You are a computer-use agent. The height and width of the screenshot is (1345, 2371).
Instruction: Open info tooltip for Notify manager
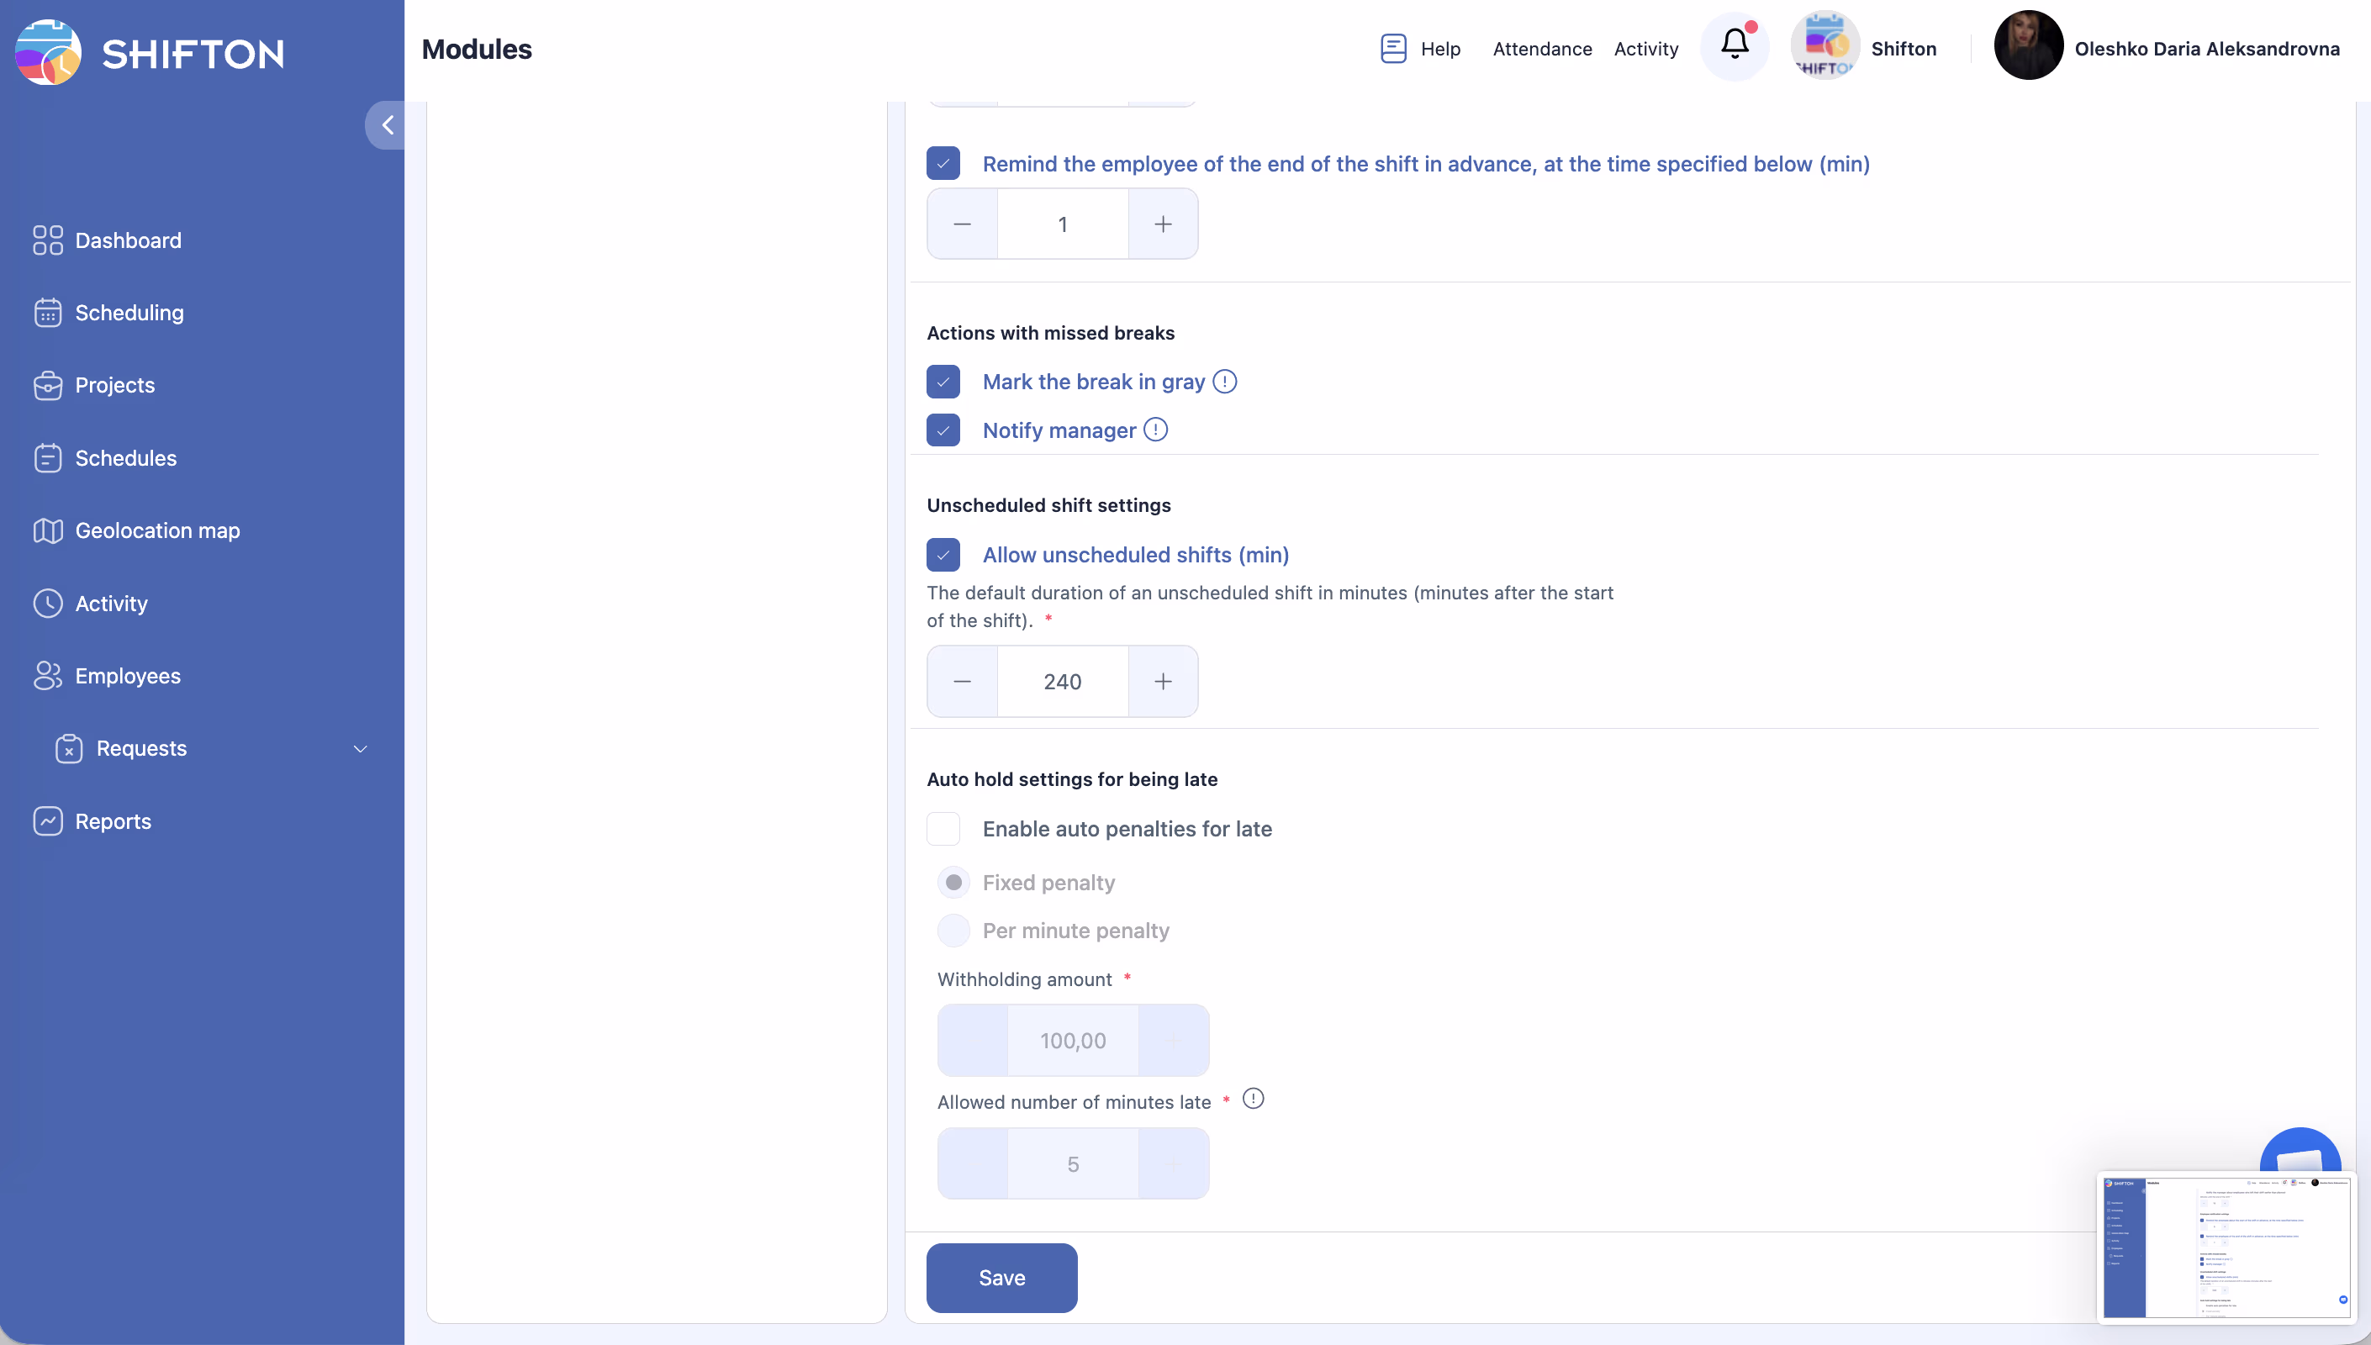click(1155, 430)
